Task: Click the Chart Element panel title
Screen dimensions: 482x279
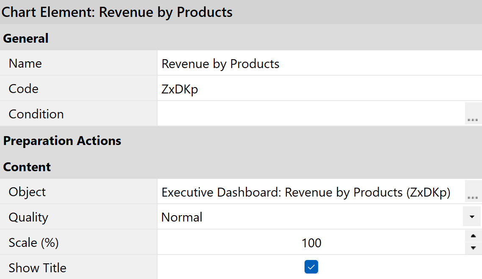Action: (x=117, y=12)
